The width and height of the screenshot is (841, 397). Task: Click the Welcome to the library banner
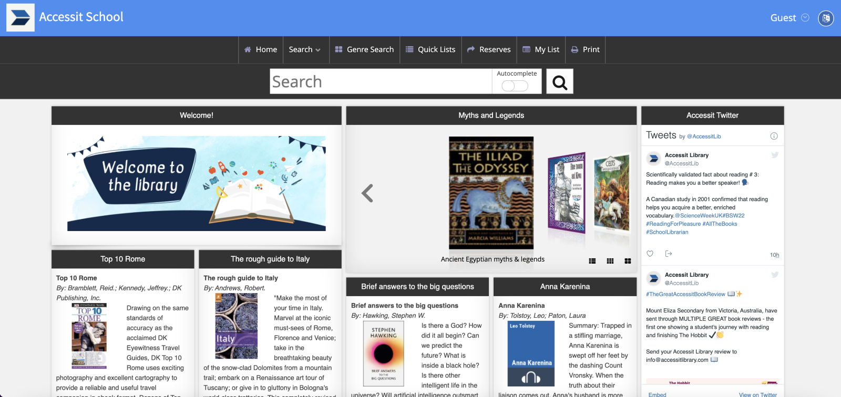click(197, 183)
